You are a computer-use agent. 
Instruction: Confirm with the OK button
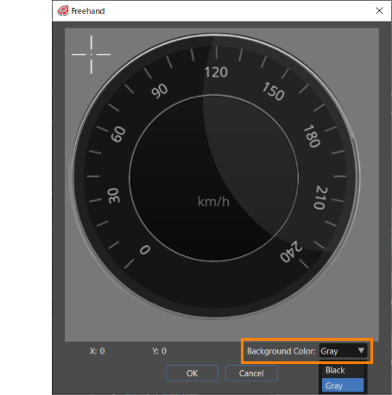(x=192, y=373)
